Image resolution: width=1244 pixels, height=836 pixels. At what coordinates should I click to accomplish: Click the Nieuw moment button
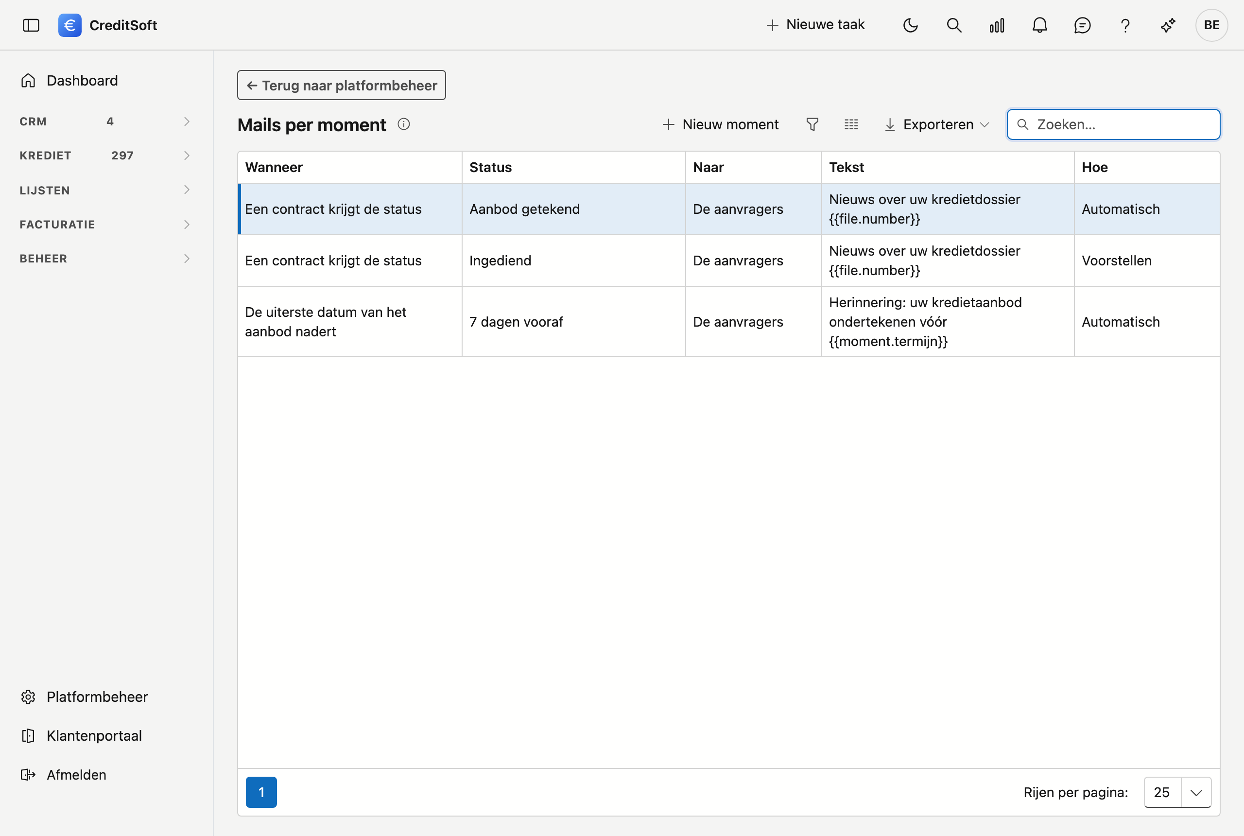click(x=720, y=124)
